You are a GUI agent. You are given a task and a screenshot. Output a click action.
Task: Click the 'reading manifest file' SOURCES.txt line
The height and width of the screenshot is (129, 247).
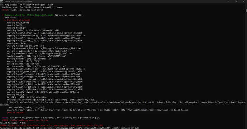(x=37, y=56)
